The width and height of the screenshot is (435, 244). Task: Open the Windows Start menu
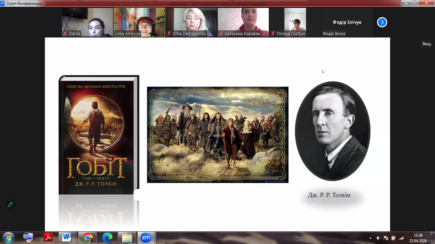pyautogui.click(x=8, y=238)
